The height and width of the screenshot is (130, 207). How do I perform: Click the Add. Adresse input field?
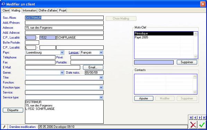[x=64, y=33]
